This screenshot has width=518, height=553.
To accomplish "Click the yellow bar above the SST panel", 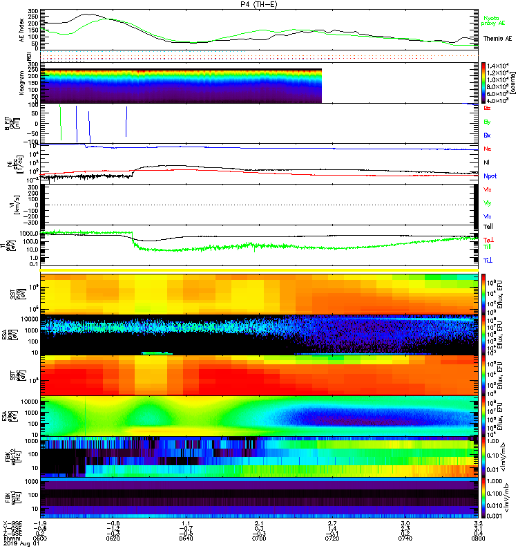I will tap(259, 270).
